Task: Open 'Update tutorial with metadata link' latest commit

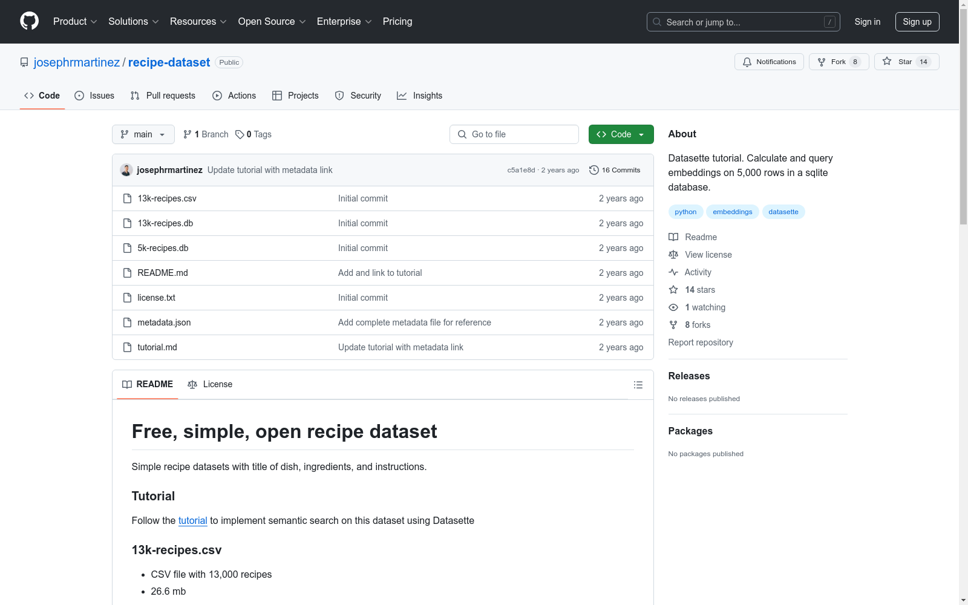Action: [270, 170]
